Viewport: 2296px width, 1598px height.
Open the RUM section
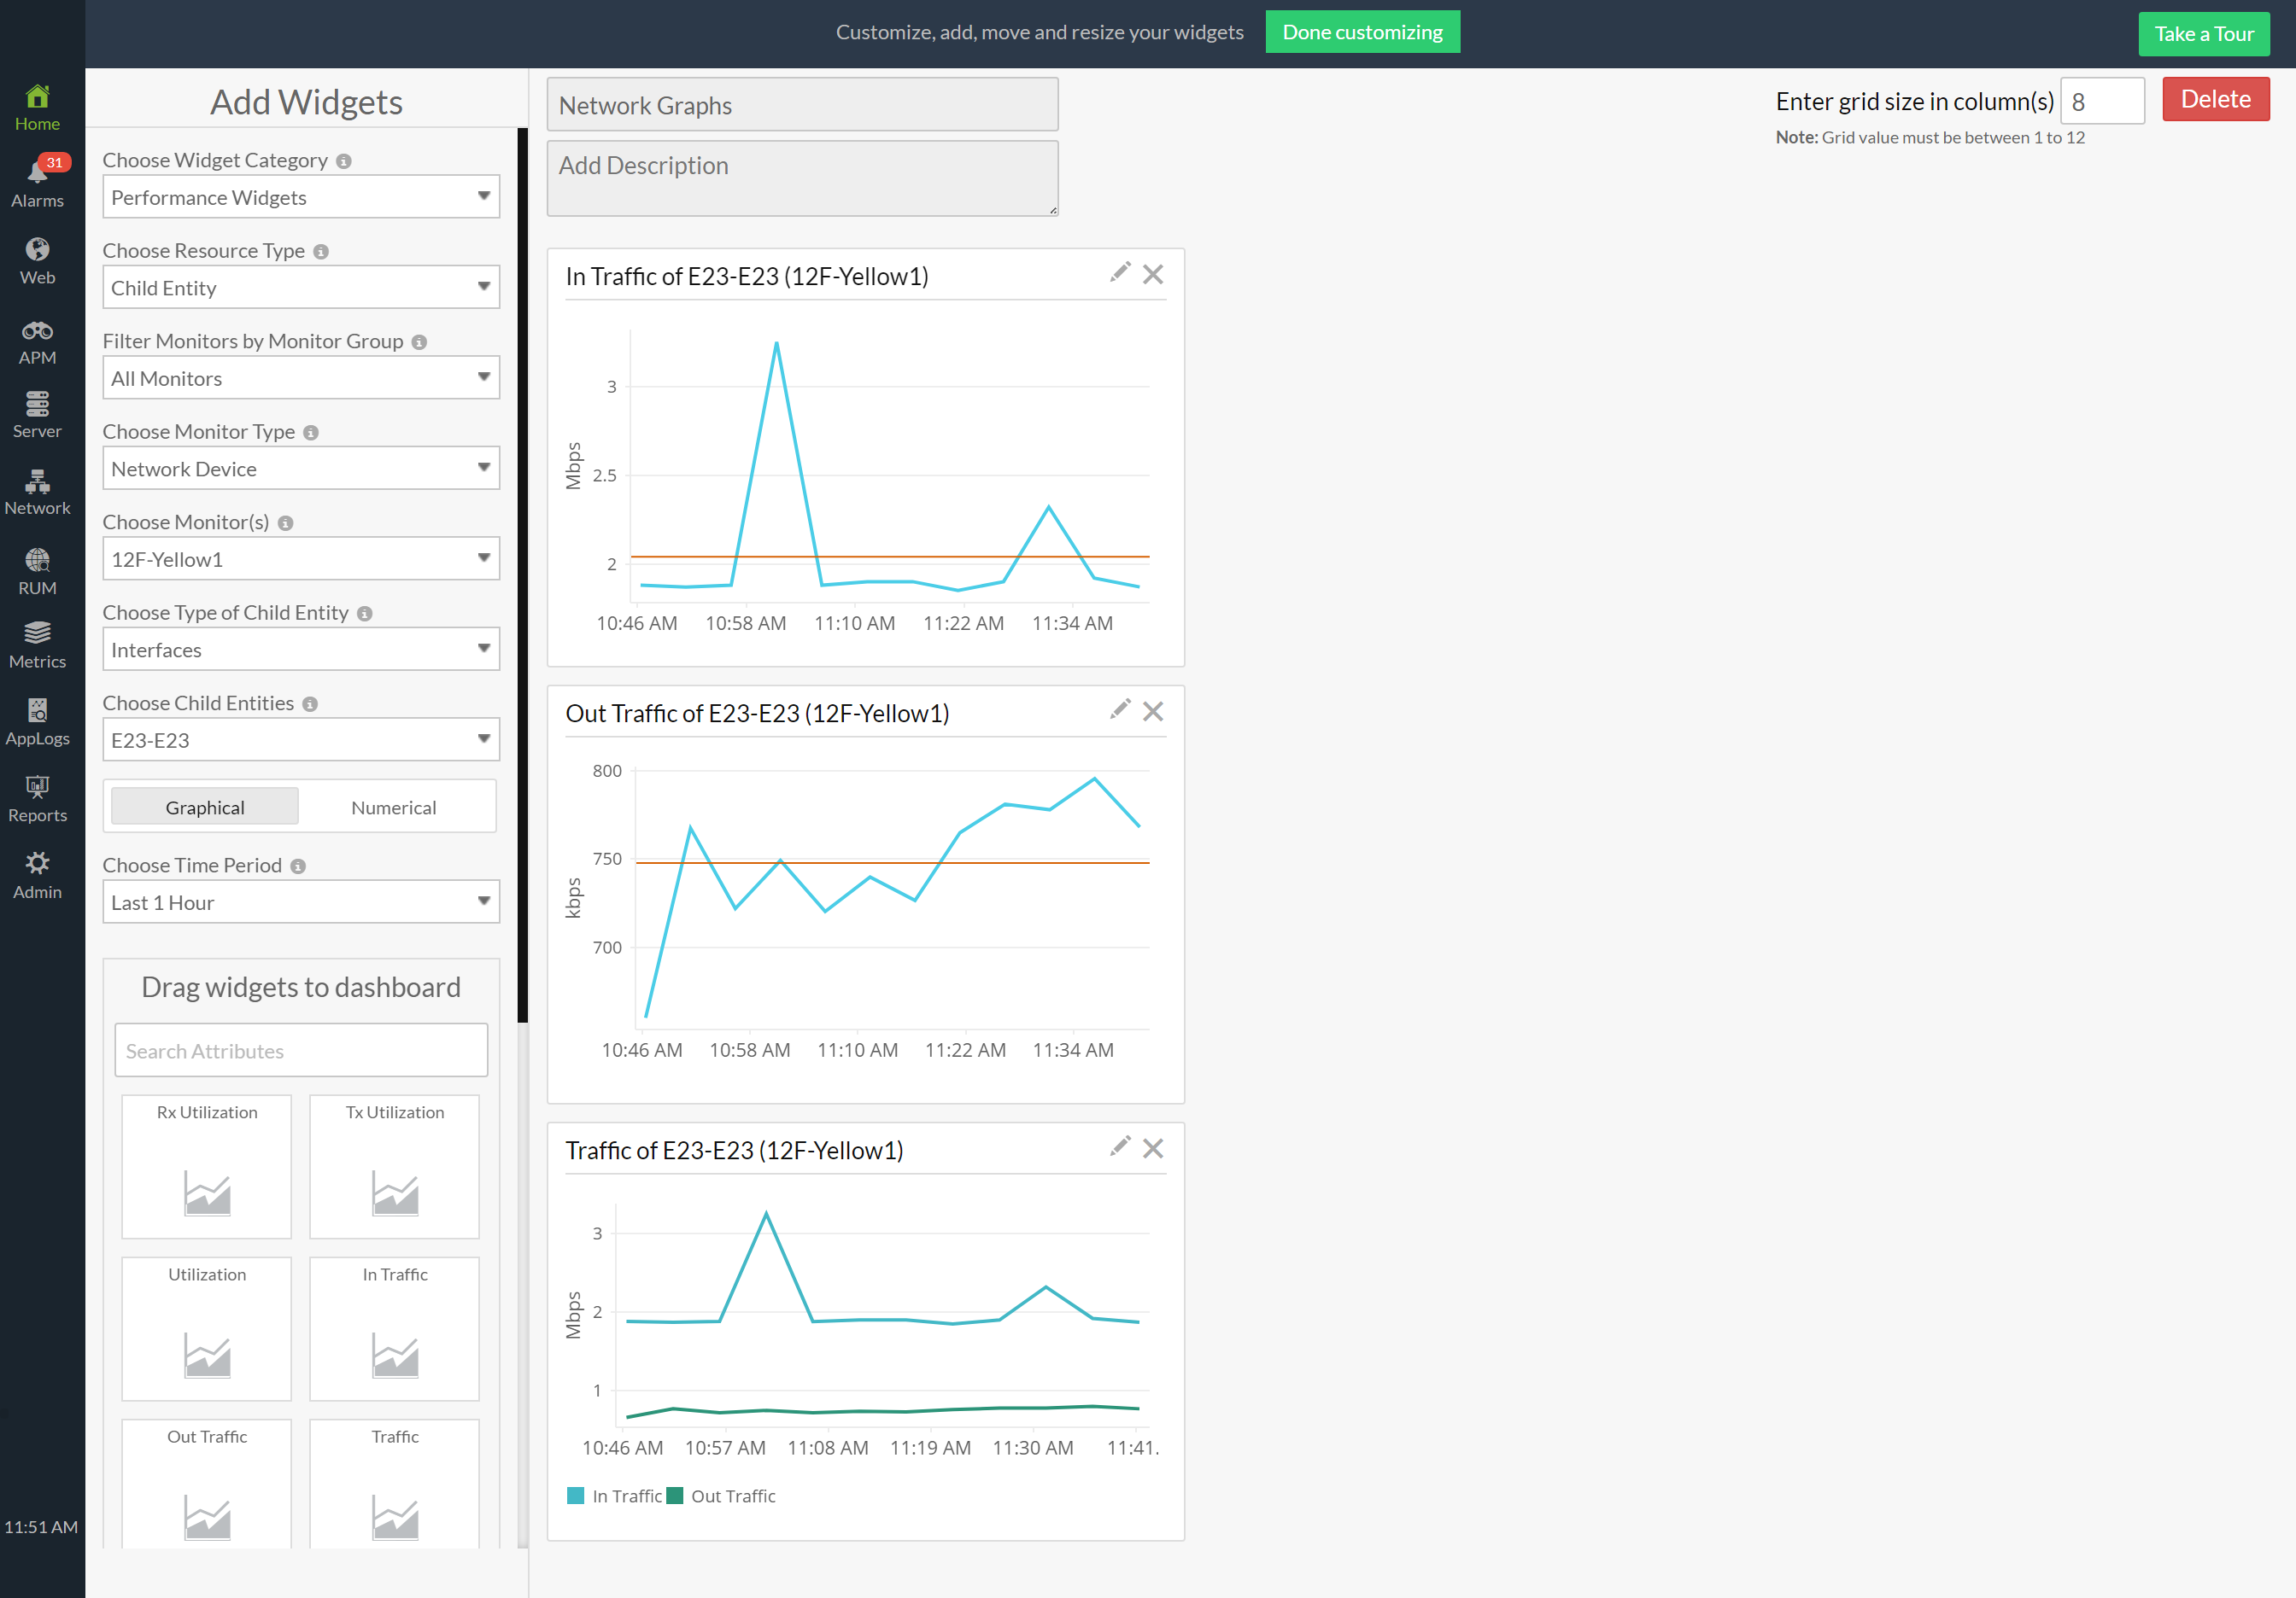pyautogui.click(x=37, y=567)
